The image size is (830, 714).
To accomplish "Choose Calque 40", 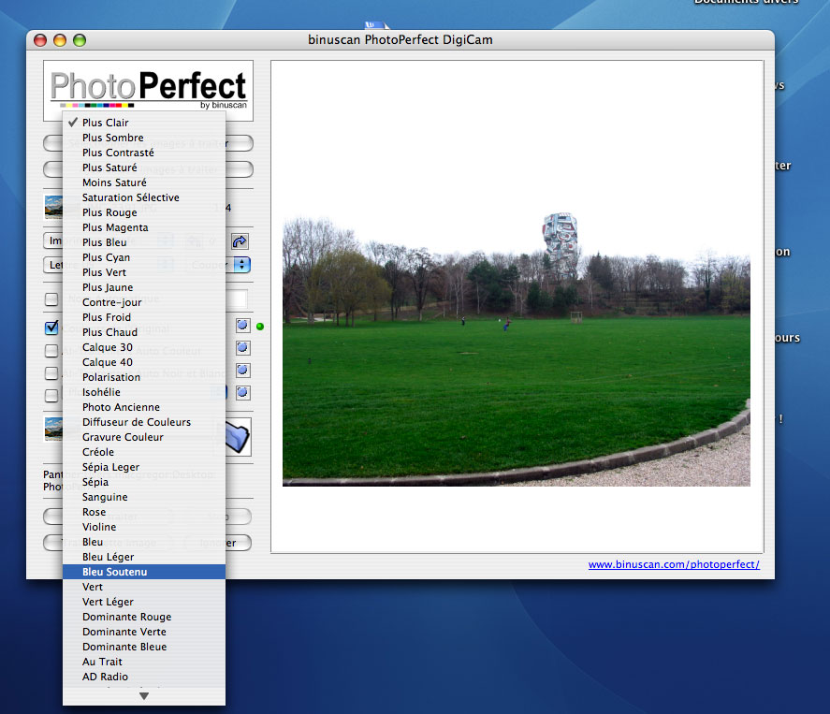I will tap(144, 362).
